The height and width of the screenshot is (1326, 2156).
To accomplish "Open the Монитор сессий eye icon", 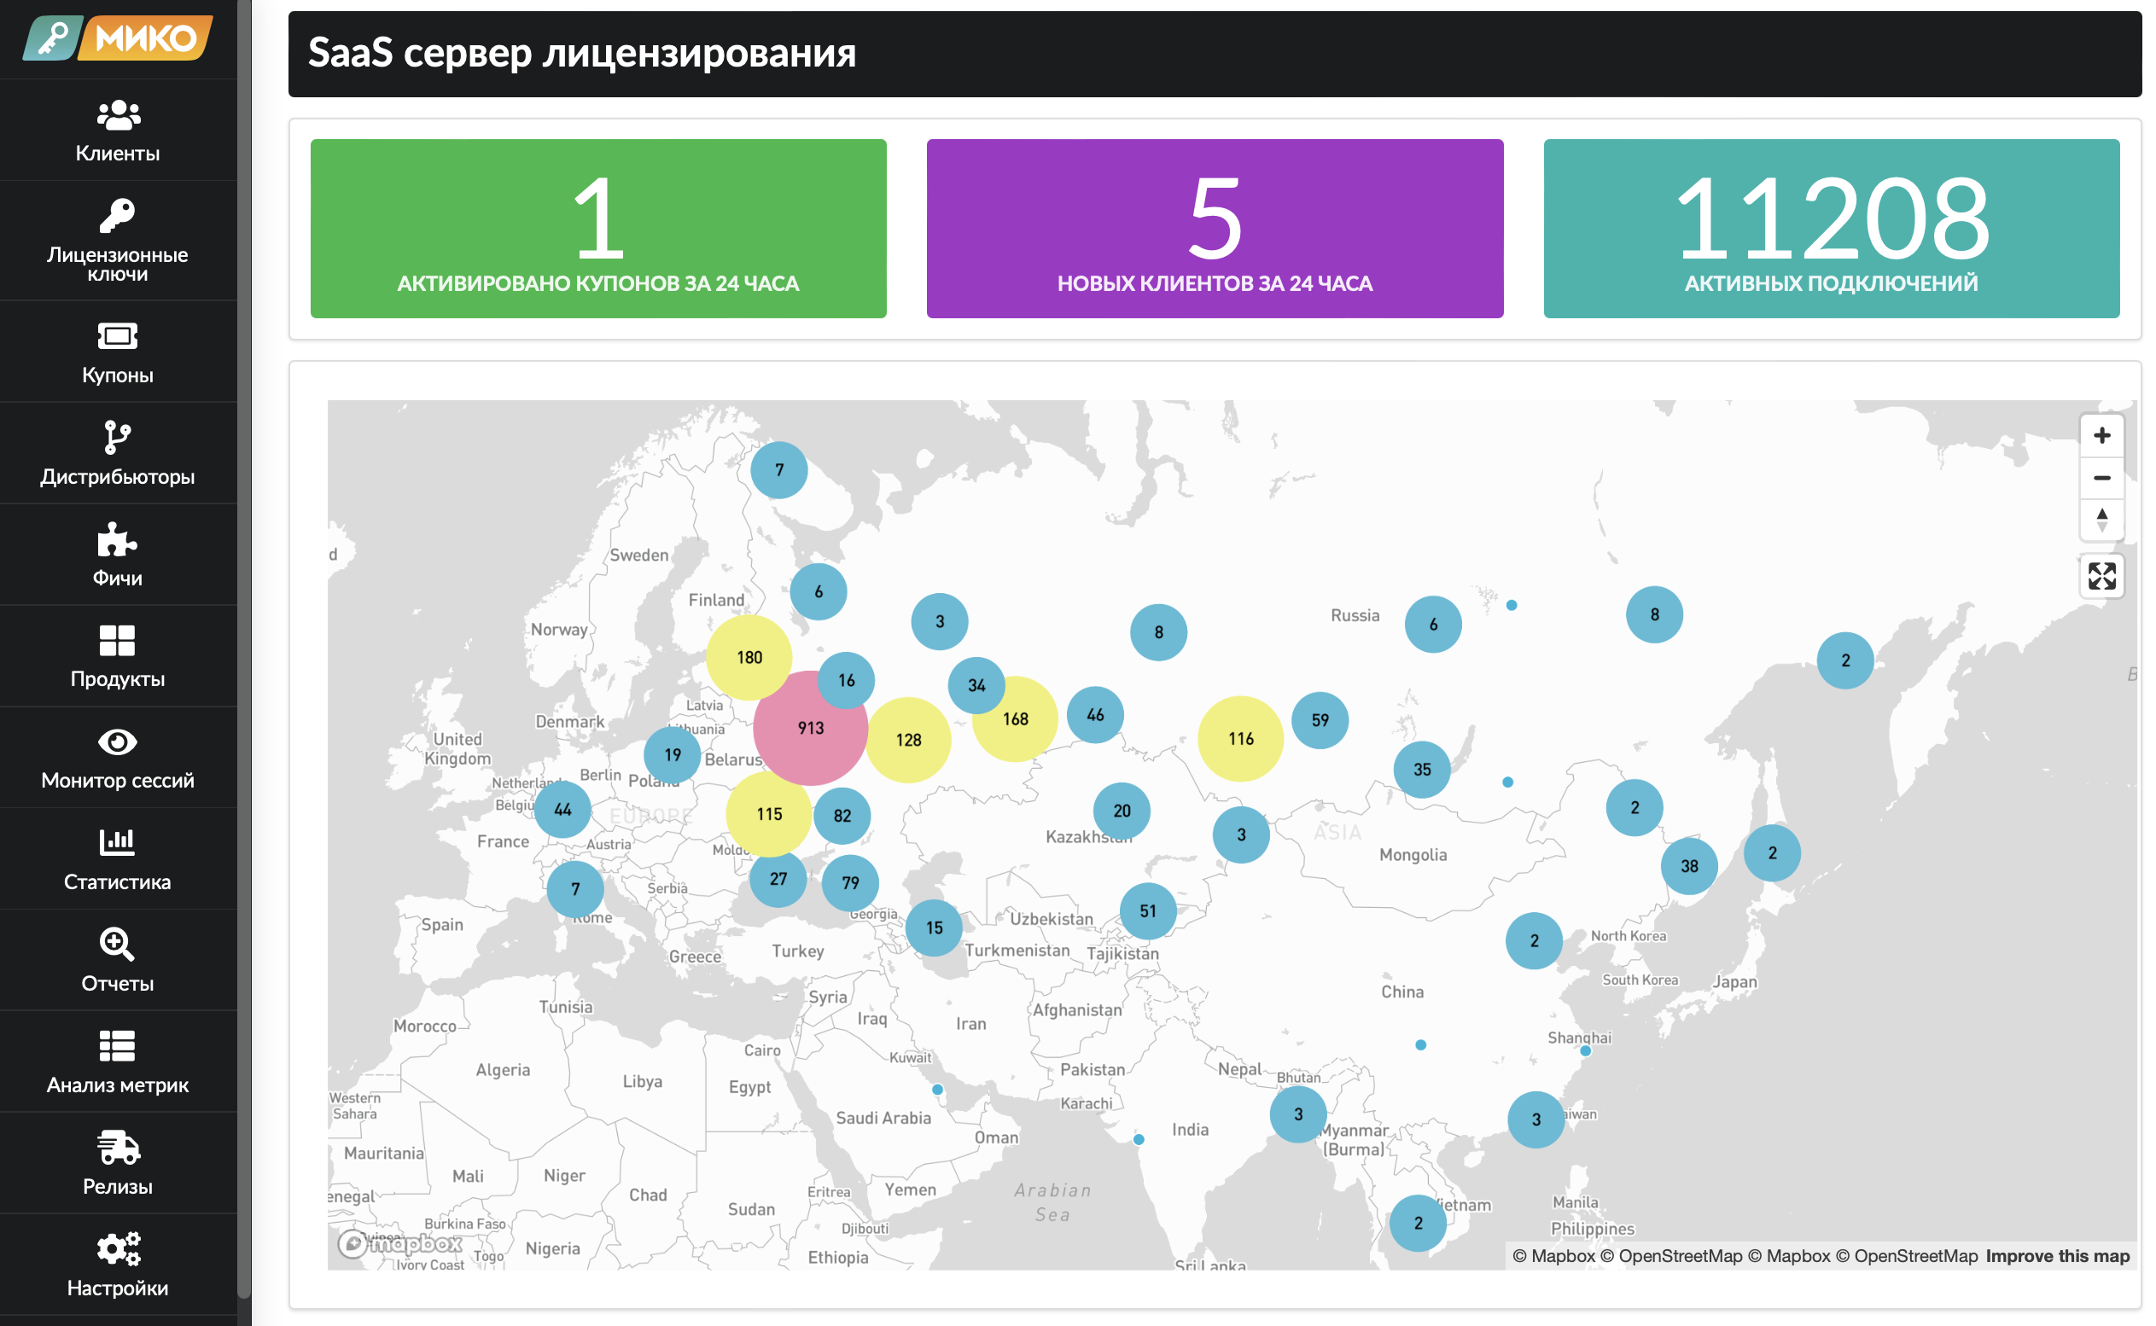I will pyautogui.click(x=118, y=742).
